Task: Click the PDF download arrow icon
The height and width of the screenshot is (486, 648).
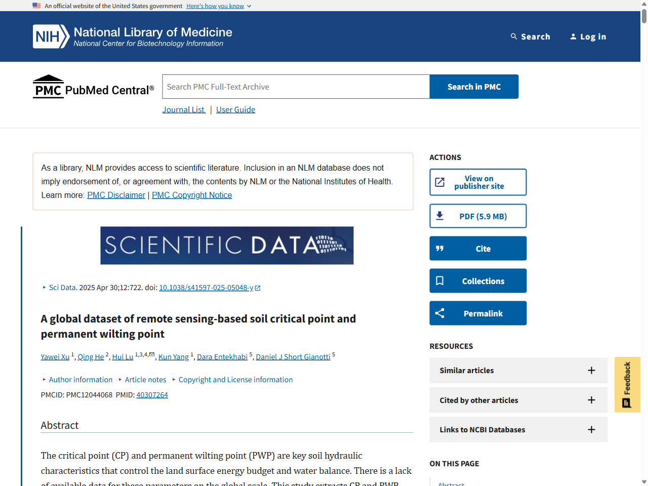Action: (x=440, y=216)
